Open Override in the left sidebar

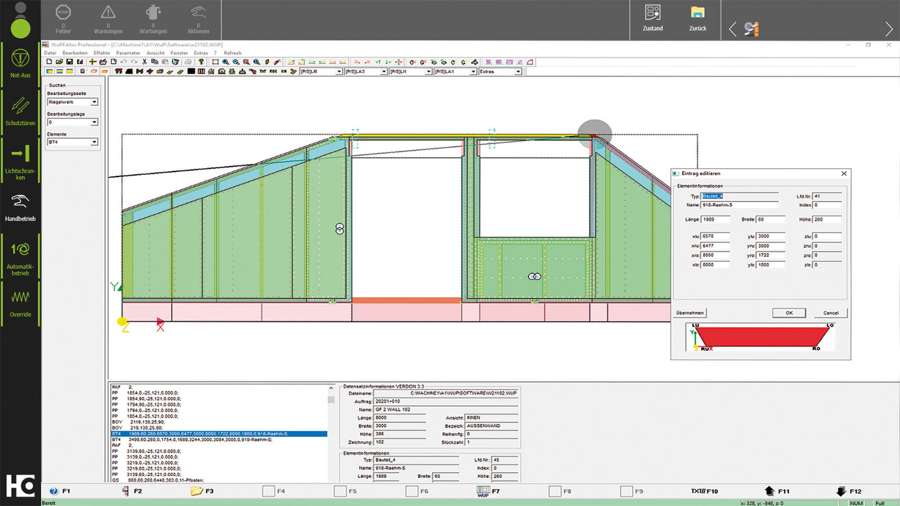pyautogui.click(x=20, y=302)
